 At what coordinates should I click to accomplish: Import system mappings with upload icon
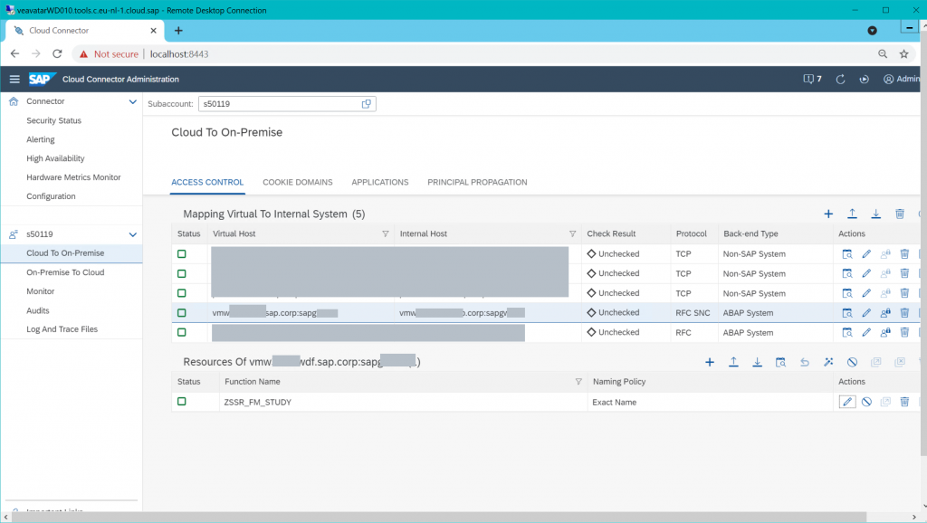click(x=852, y=214)
